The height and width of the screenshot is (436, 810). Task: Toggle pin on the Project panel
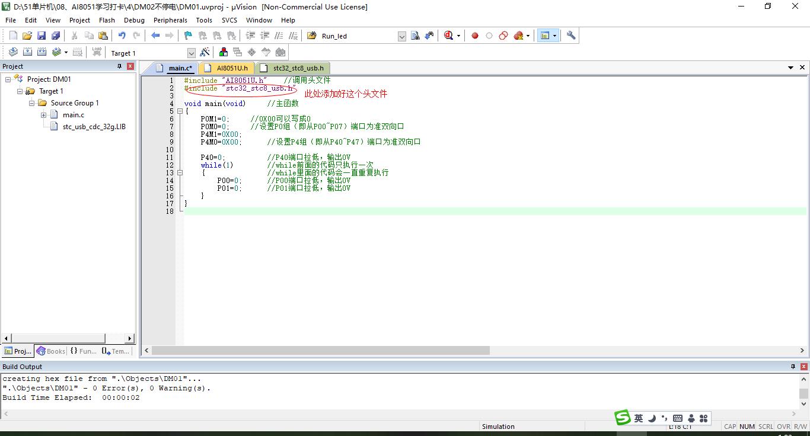(x=119, y=66)
